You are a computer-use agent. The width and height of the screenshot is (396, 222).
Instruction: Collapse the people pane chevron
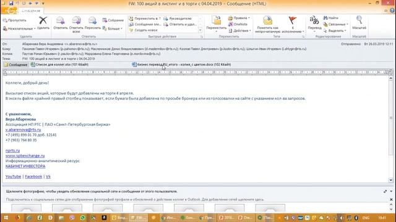pyautogui.click(x=391, y=191)
